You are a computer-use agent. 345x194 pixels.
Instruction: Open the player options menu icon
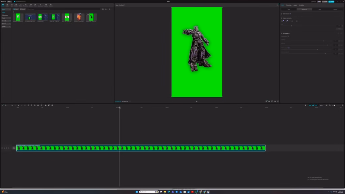pos(277,5)
